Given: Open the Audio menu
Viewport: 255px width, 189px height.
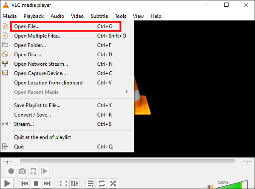Looking at the screenshot, I should [x=57, y=16].
